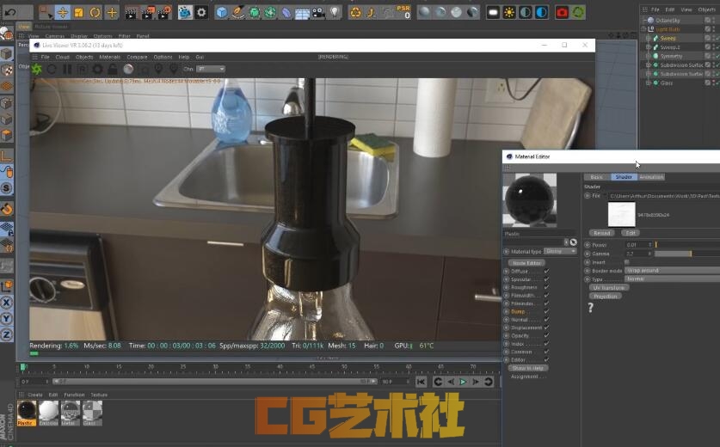Click the UV Transform button
The width and height of the screenshot is (720, 447).
[608, 288]
